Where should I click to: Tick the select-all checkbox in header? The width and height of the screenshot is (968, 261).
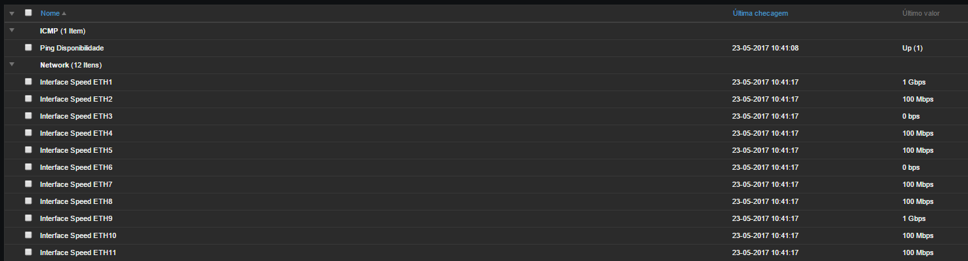(x=28, y=12)
